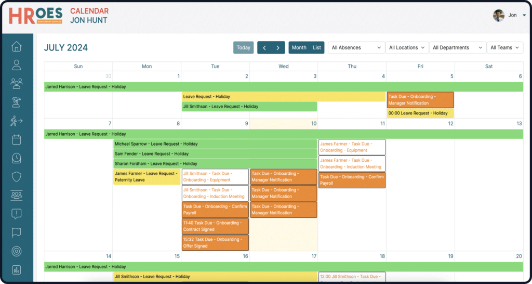Open the All Departments dropdown

(457, 48)
